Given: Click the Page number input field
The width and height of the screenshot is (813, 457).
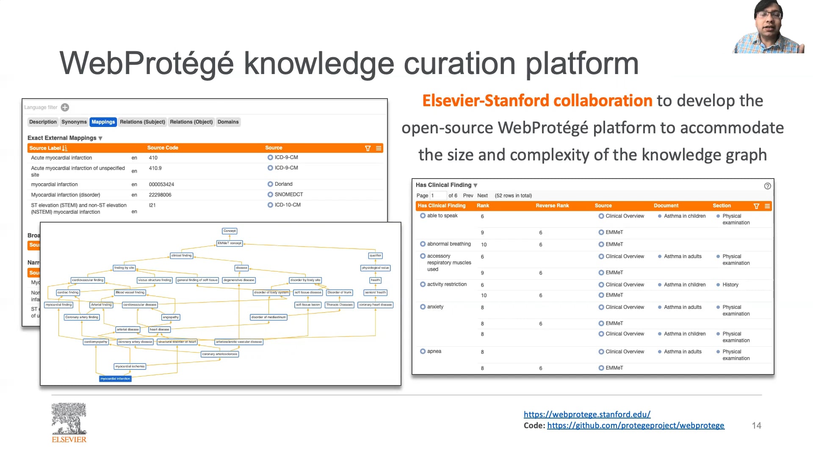Looking at the screenshot, I should (439, 195).
